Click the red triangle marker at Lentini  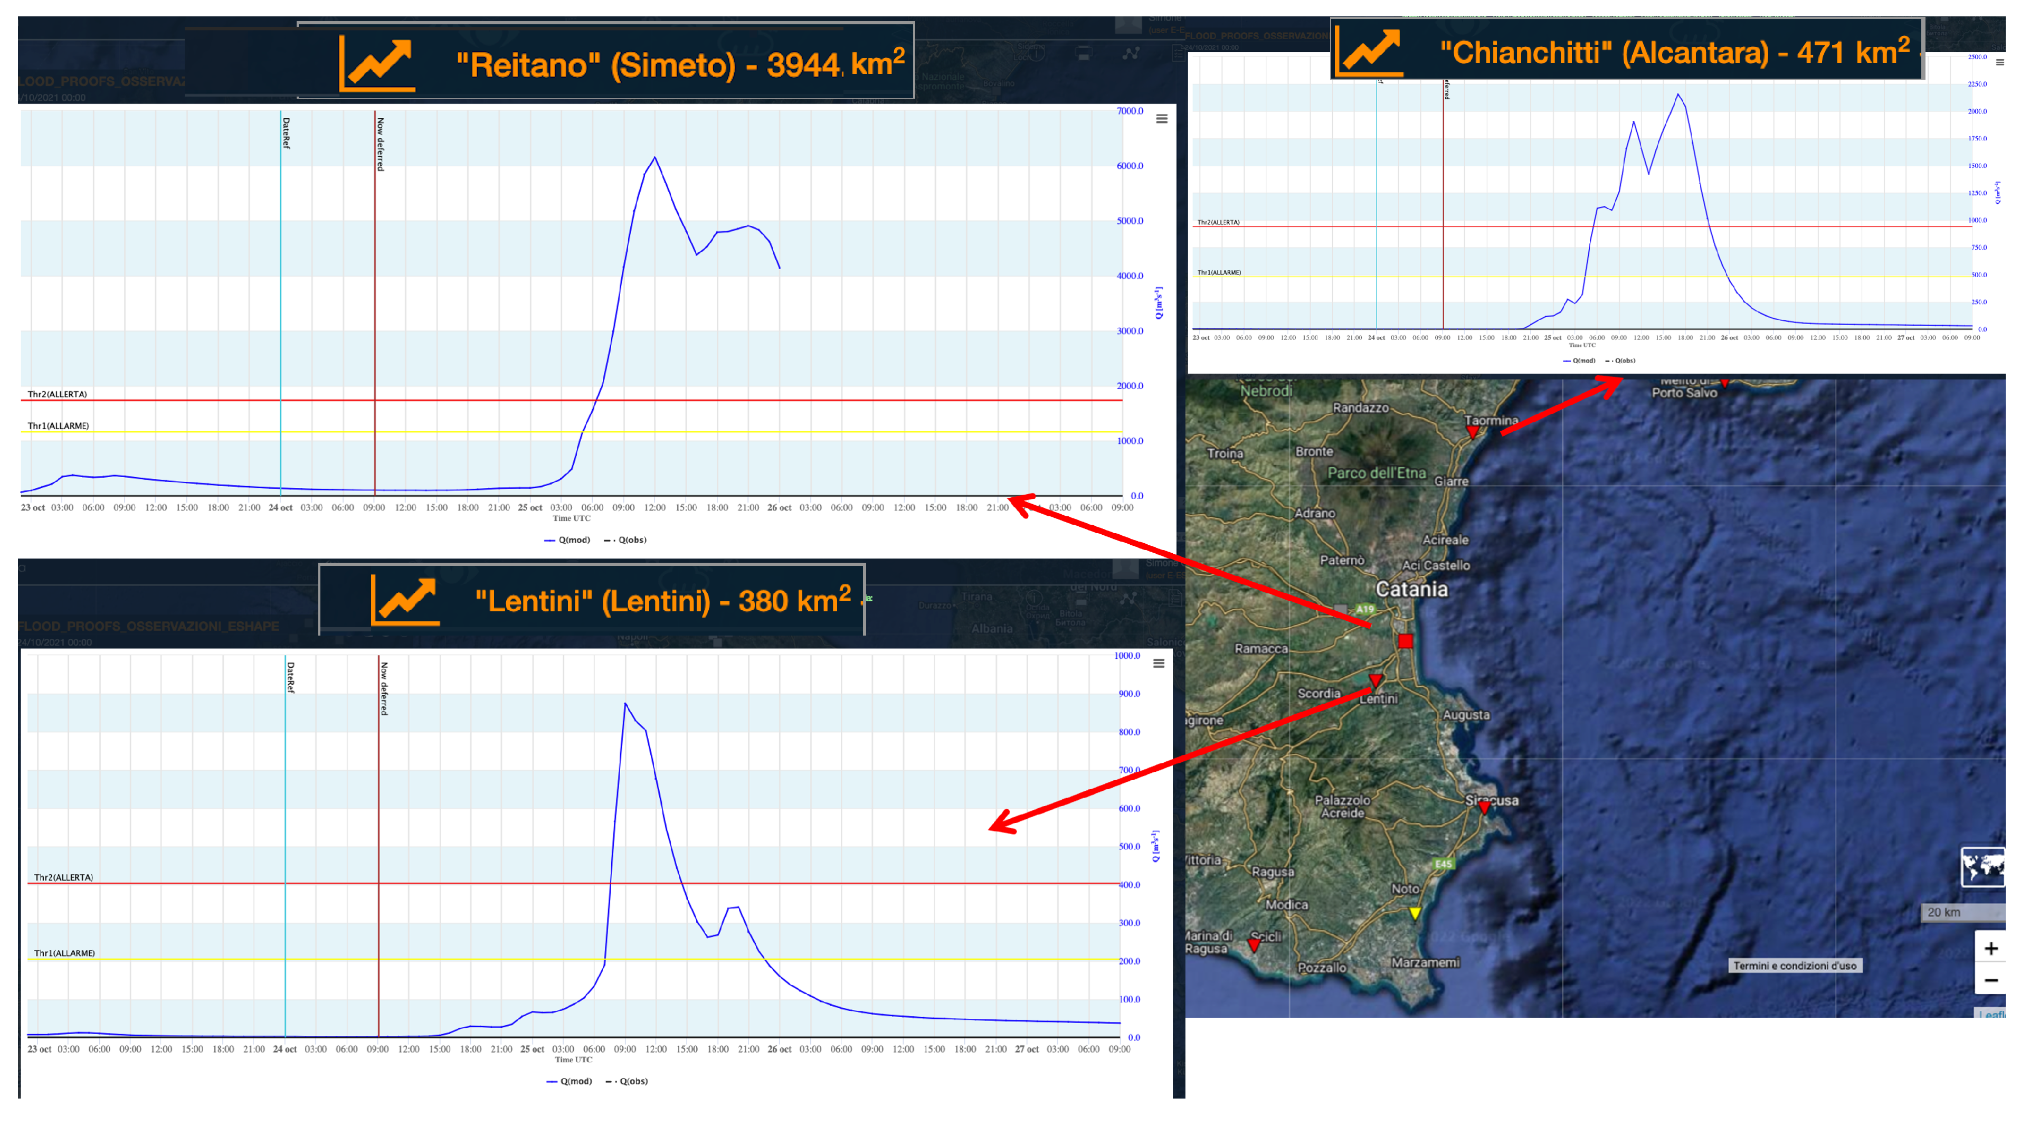[1375, 679]
